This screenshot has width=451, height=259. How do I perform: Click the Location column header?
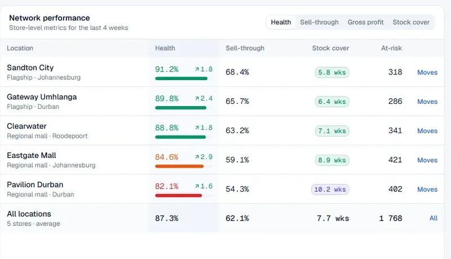[x=20, y=48]
